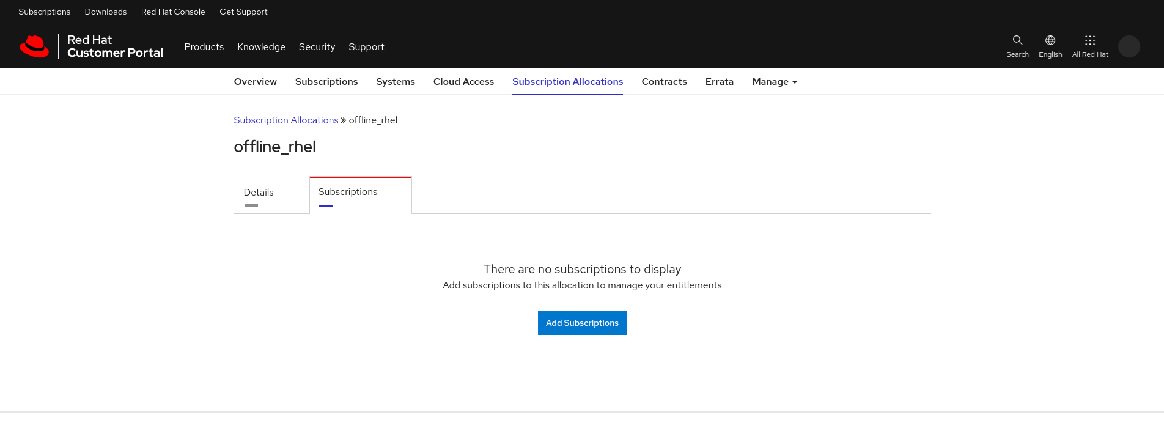This screenshot has height=440, width=1164.
Task: Open the Knowledge navigation menu
Action: [x=261, y=47]
